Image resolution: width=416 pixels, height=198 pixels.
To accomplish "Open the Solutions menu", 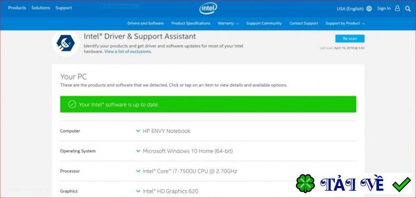I will click(x=41, y=8).
